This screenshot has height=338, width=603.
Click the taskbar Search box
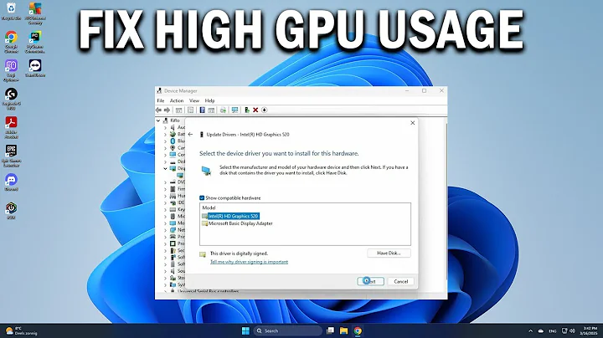(x=287, y=330)
